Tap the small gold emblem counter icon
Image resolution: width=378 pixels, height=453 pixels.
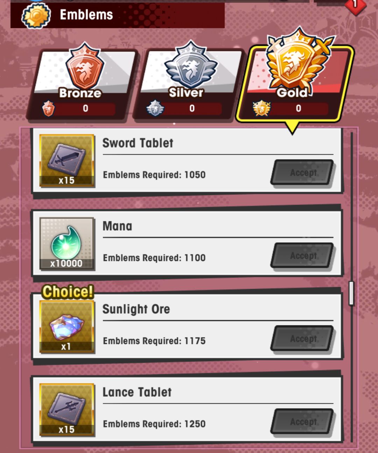pos(261,108)
